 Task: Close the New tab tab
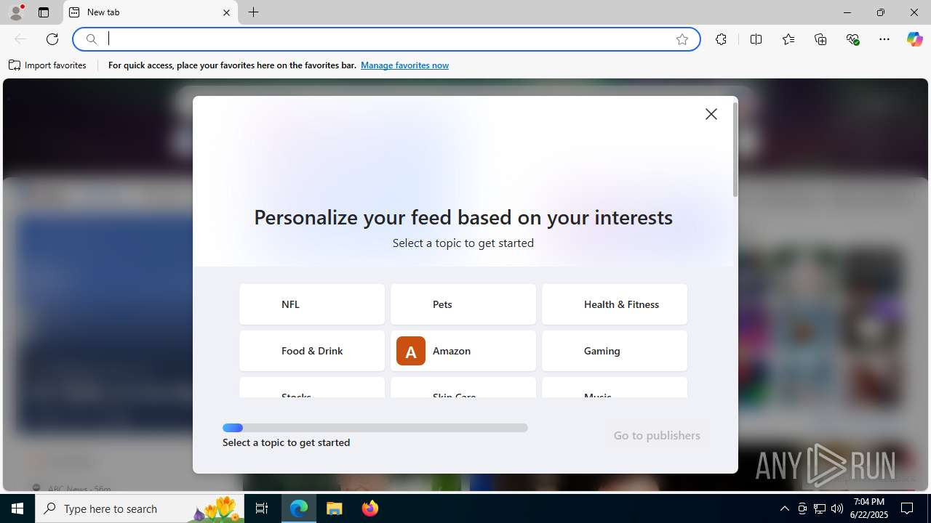[x=226, y=12]
